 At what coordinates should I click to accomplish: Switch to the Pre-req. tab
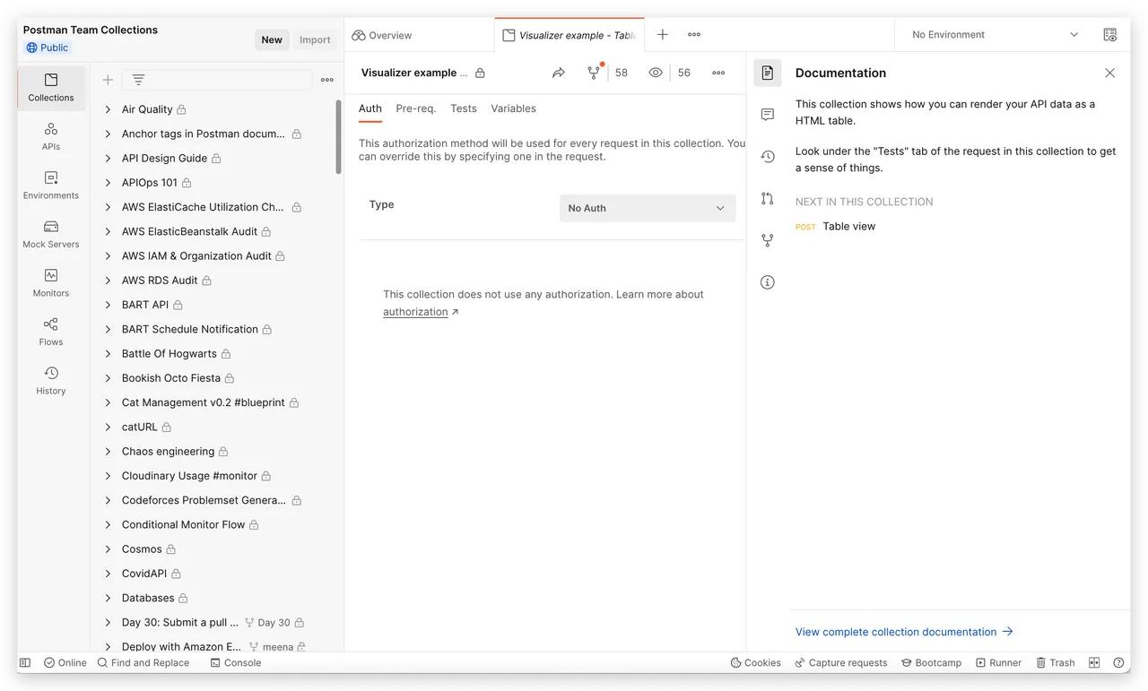416,108
